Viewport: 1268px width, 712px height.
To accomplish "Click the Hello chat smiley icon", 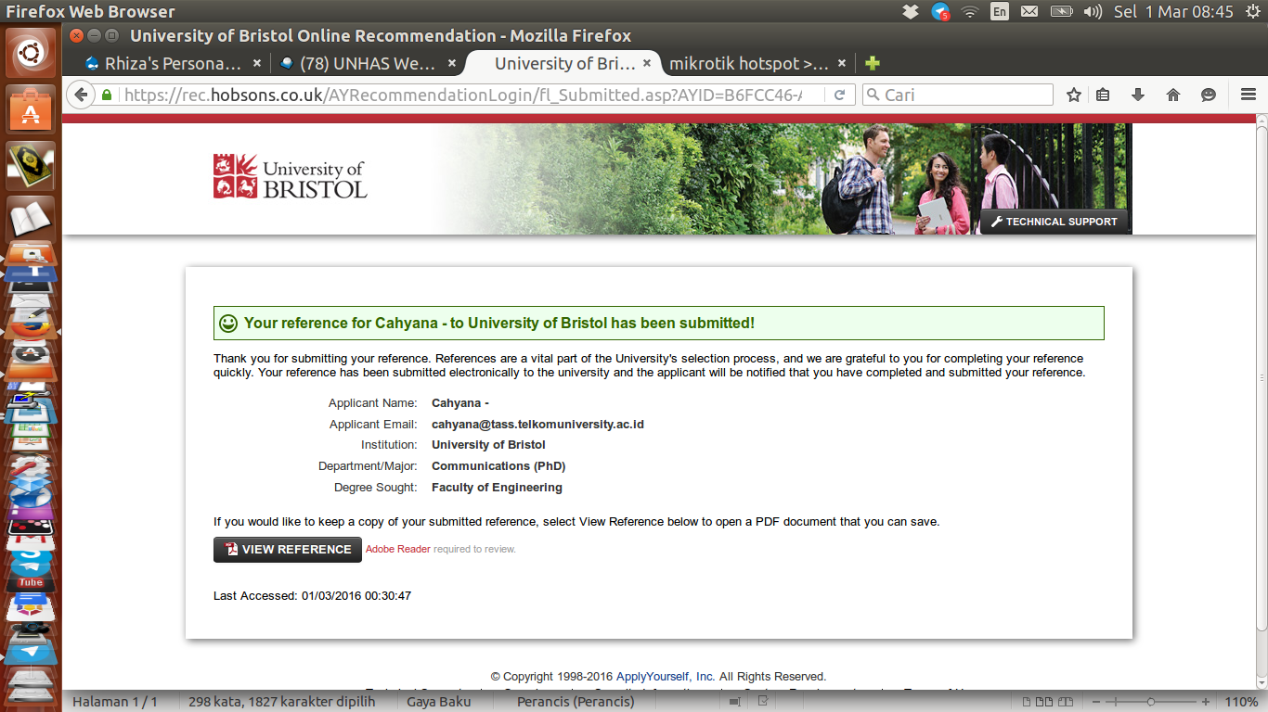I will [x=1209, y=95].
